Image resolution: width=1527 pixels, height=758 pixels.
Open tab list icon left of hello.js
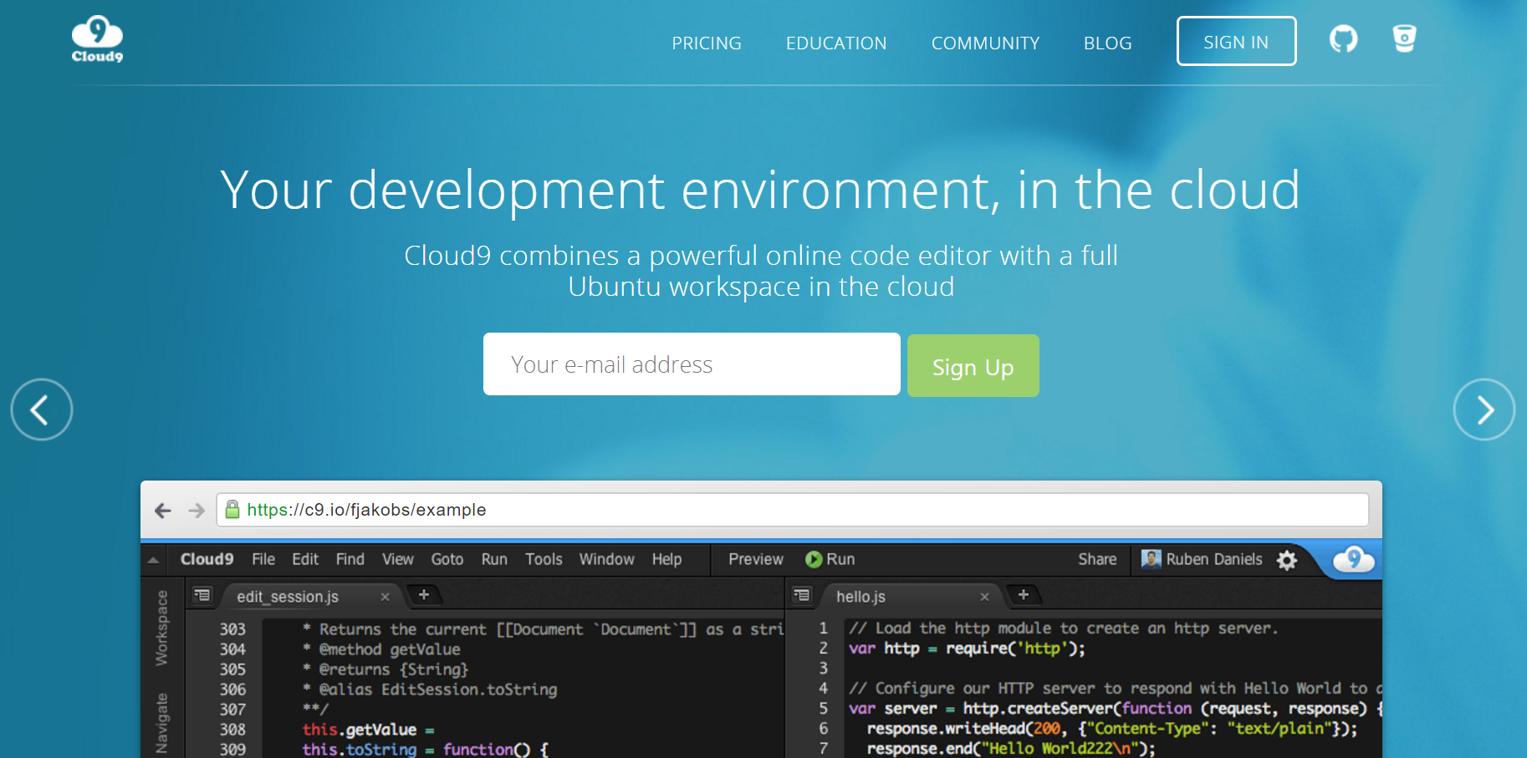(802, 595)
